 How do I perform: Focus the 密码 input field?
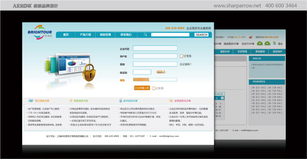[155, 64]
